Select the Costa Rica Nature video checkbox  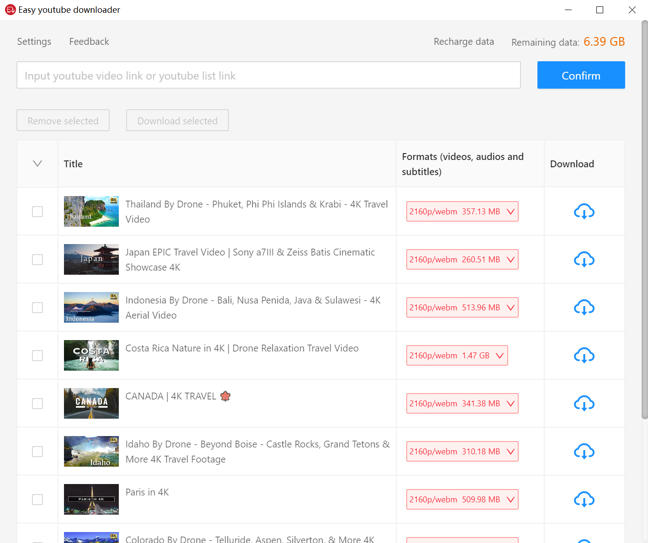(37, 355)
